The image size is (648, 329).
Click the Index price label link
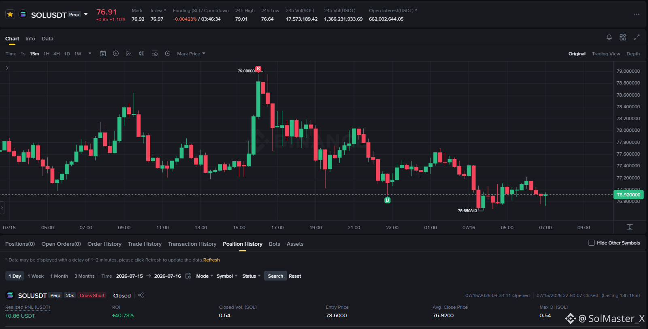coord(158,11)
